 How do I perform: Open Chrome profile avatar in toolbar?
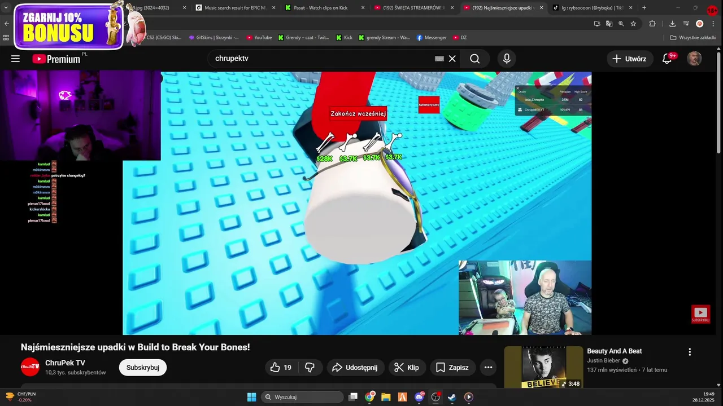[x=699, y=24]
